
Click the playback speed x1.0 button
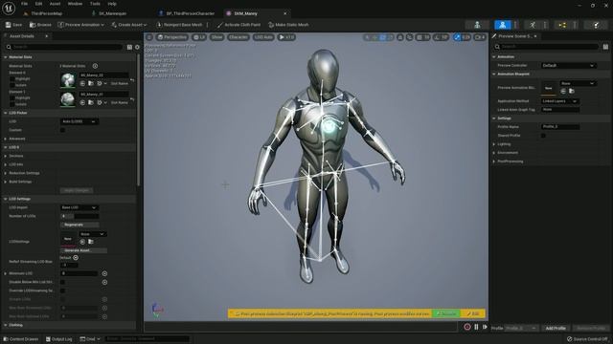(286, 37)
